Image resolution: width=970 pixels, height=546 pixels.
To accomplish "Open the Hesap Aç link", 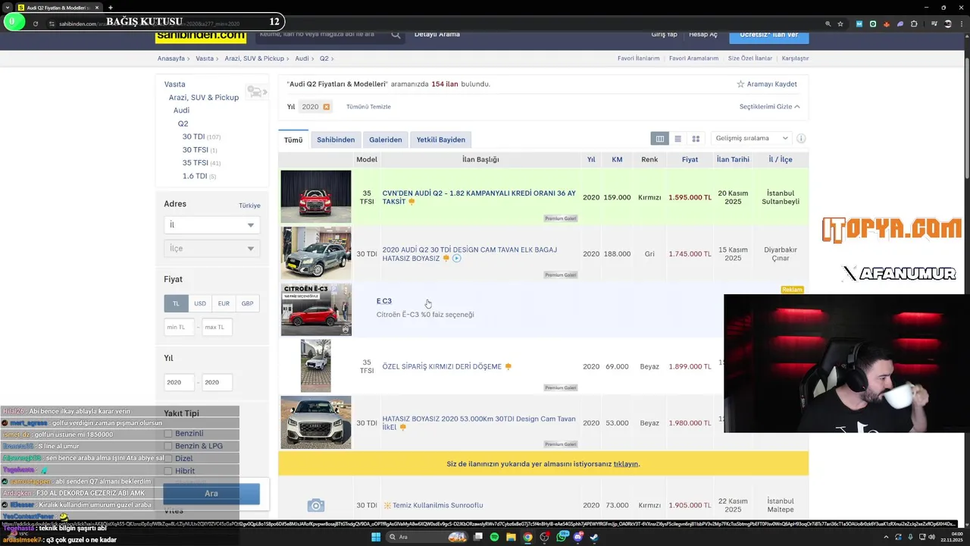I will tap(703, 35).
